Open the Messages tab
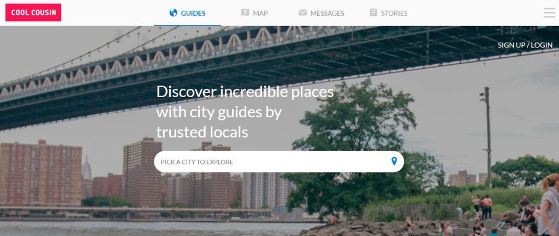This screenshot has height=236, width=559. tap(328, 13)
